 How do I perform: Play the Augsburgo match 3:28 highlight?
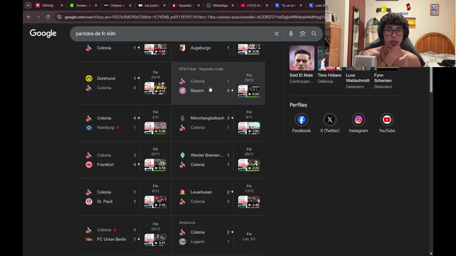pyautogui.click(x=249, y=49)
